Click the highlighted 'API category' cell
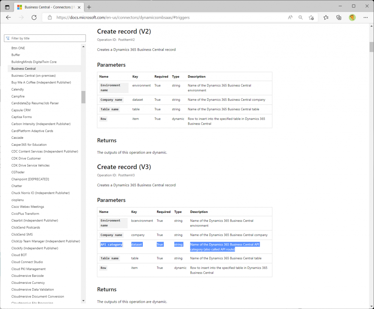Screen dimensions: 374x309 (x=111, y=244)
